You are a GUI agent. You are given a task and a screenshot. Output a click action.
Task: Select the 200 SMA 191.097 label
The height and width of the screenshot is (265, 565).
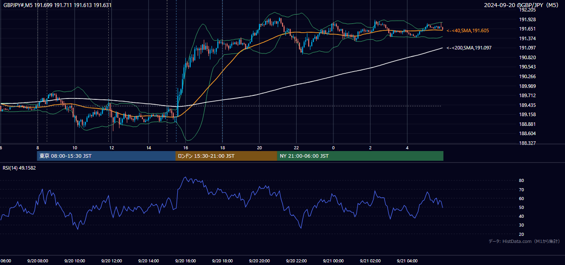[x=469, y=48]
